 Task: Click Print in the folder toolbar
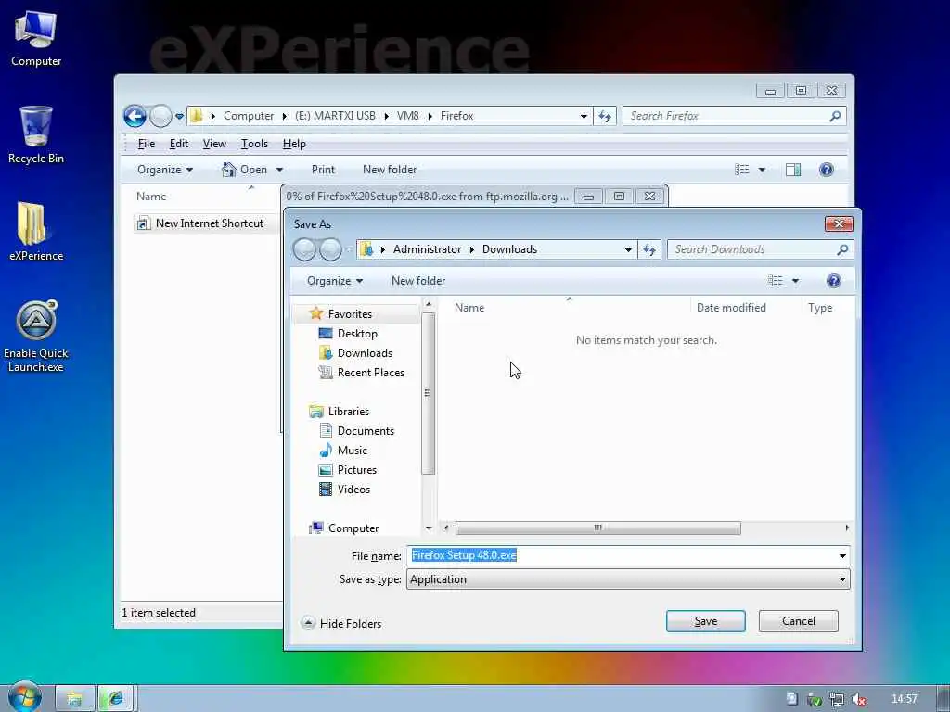click(323, 170)
